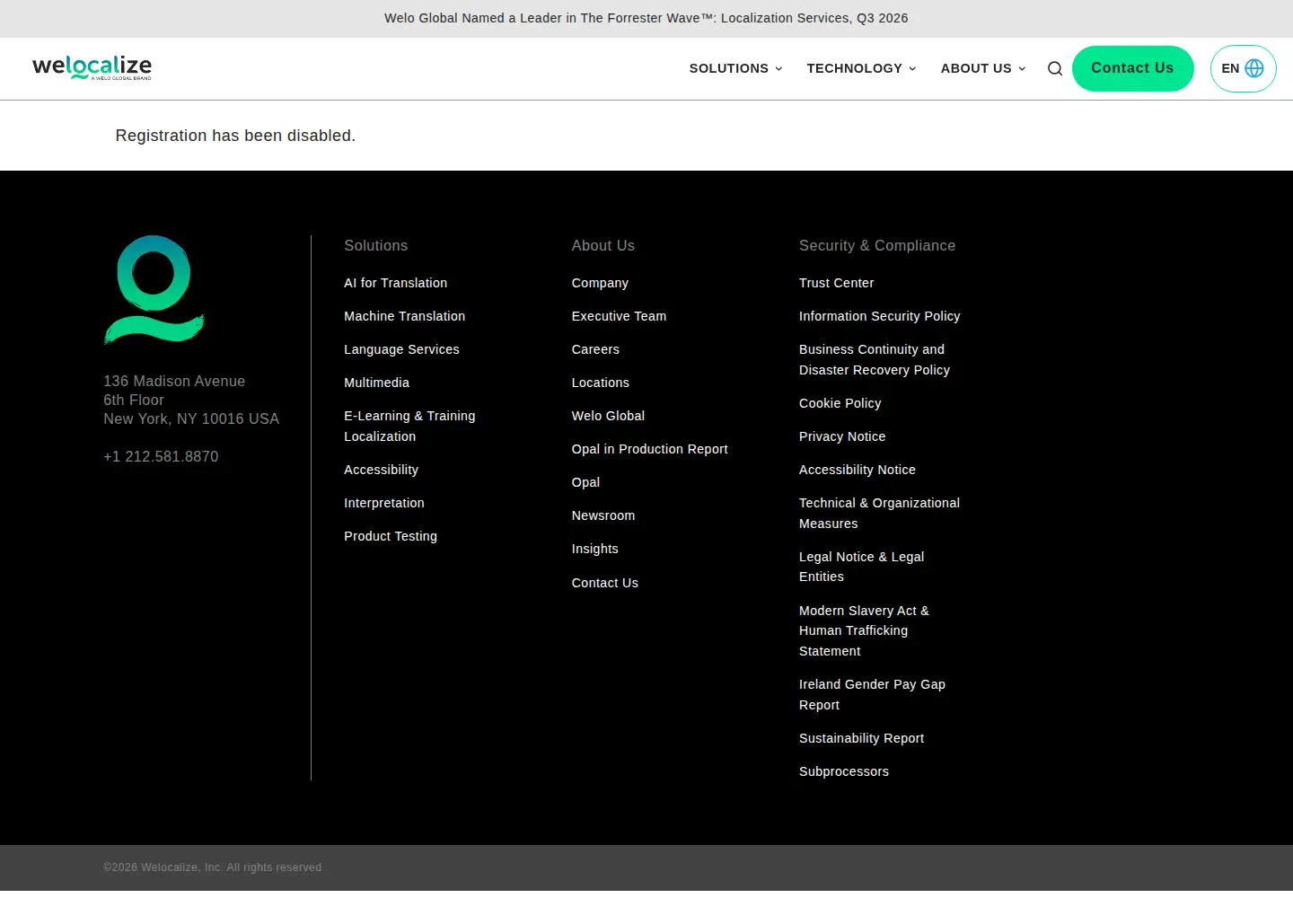View the Sustainability Report
This screenshot has width=1293, height=898.
(862, 738)
